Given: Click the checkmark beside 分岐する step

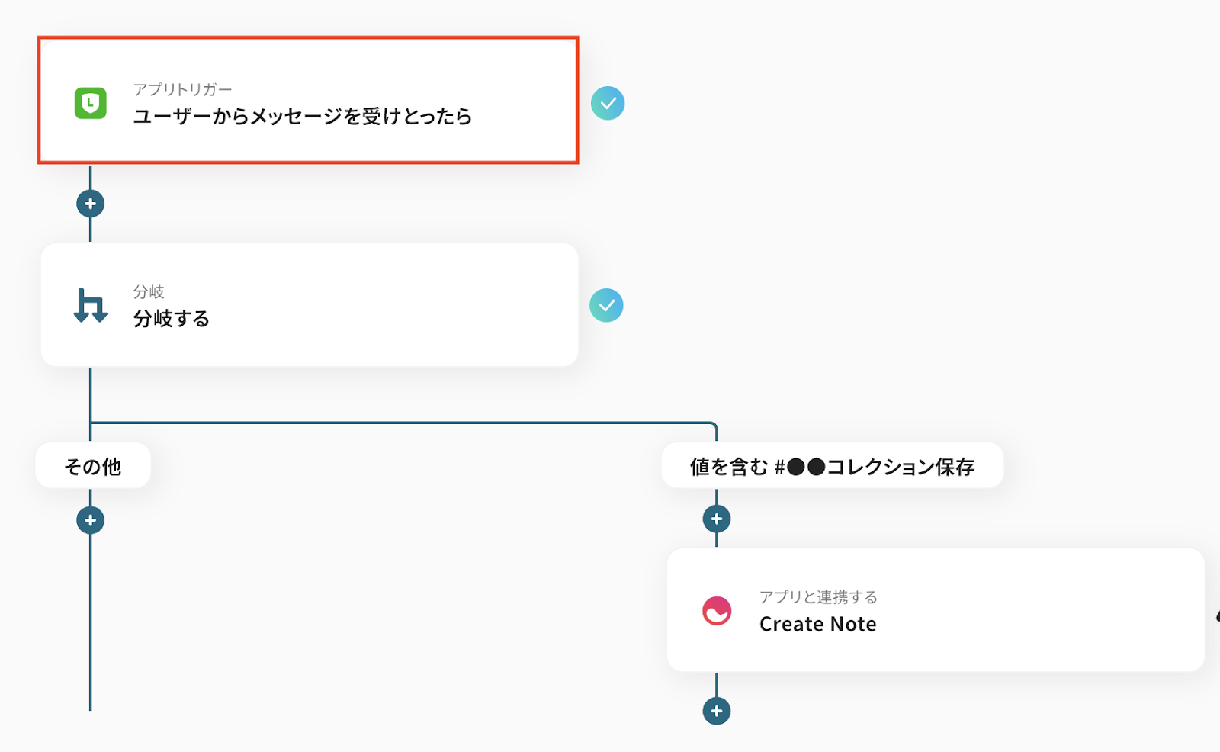Looking at the screenshot, I should click(x=607, y=305).
